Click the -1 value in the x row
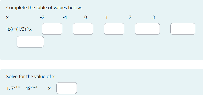This screenshot has width=203, height=95. click(65, 17)
